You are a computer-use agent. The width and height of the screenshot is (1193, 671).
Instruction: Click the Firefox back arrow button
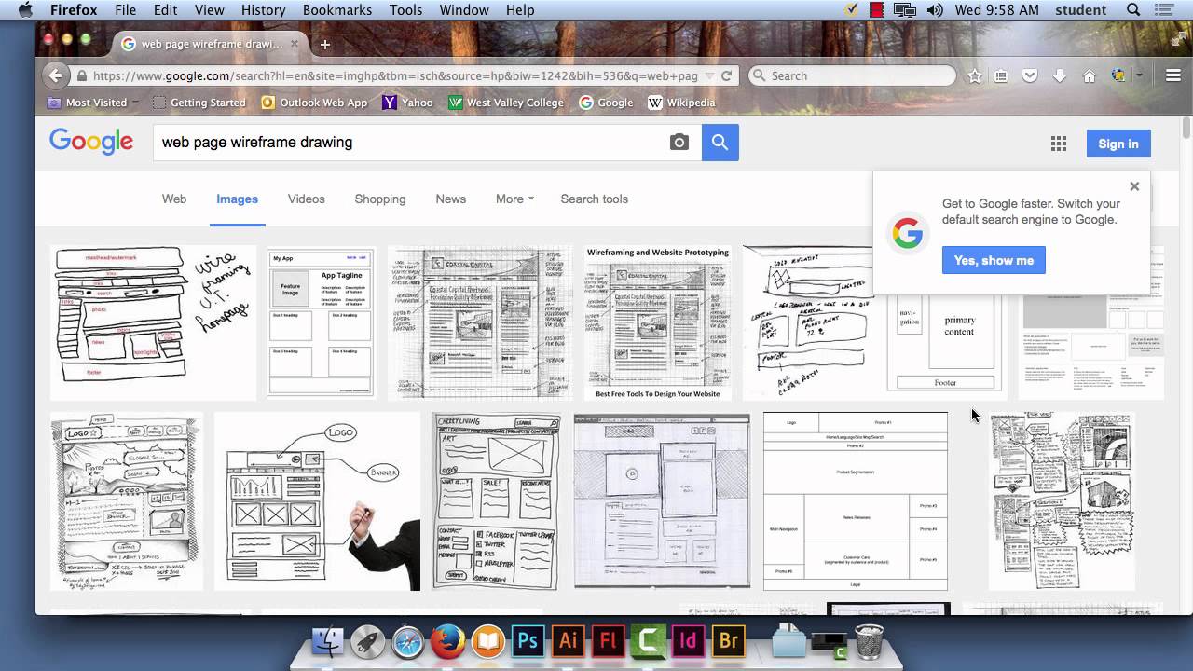pos(56,76)
